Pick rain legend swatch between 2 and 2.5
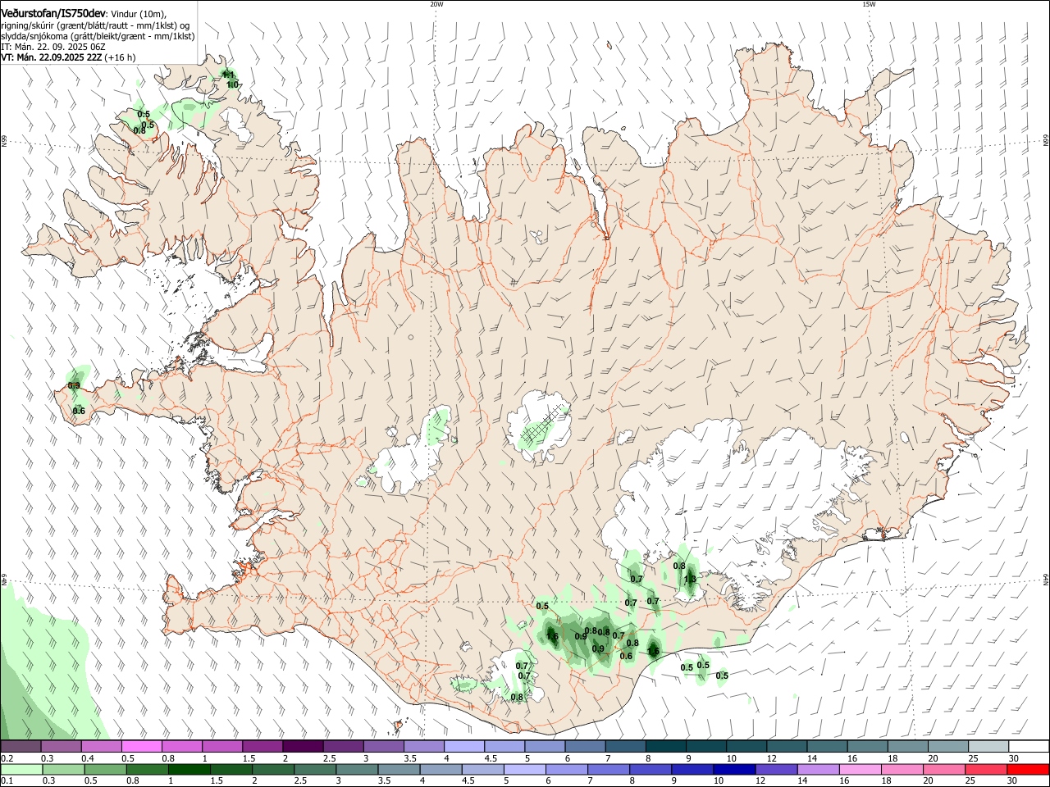The width and height of the screenshot is (1050, 787). click(x=272, y=769)
